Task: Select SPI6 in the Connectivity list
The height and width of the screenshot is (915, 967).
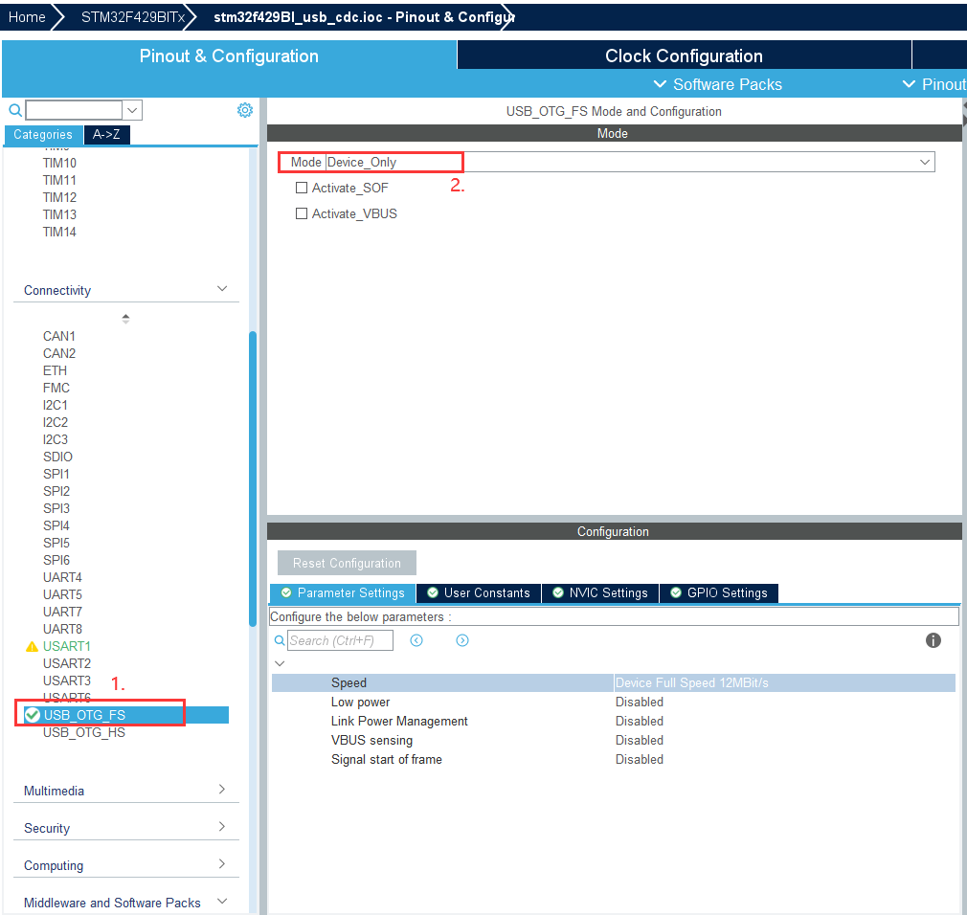Action: click(x=56, y=560)
